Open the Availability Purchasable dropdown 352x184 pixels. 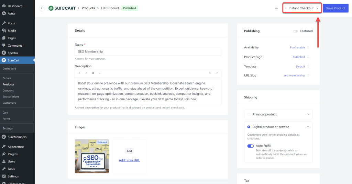pos(299,47)
